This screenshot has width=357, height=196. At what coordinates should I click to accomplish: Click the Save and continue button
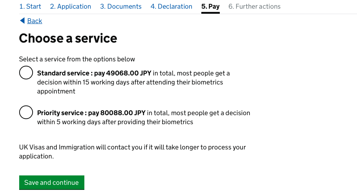52,182
